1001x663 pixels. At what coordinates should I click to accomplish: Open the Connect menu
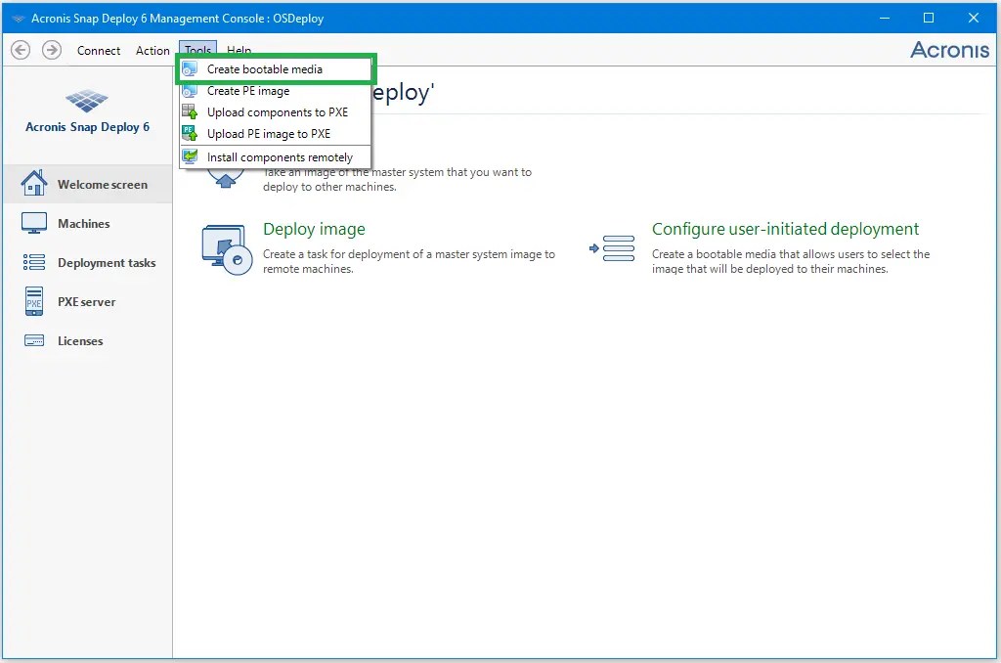pos(99,51)
